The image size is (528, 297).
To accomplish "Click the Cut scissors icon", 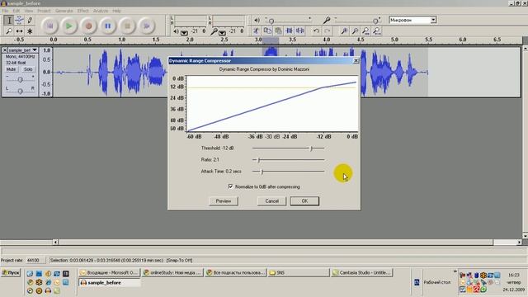I will tap(256, 31).
